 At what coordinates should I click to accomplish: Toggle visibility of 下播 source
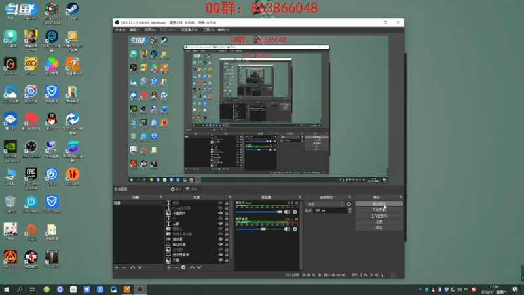[220, 260]
